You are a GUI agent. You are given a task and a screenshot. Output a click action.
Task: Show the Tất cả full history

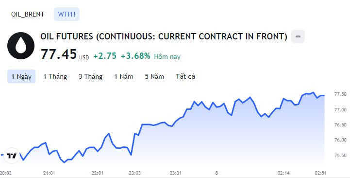[x=185, y=76]
